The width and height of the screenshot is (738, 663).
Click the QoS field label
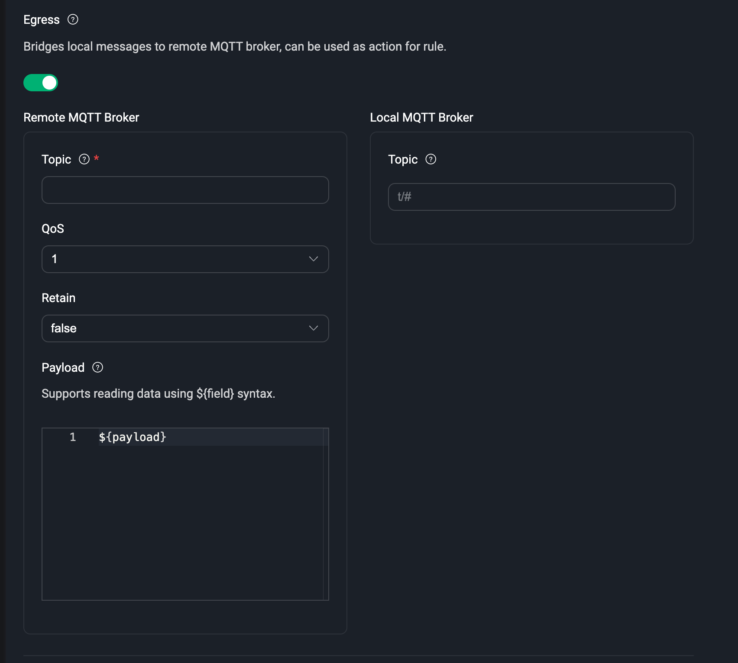pos(53,229)
